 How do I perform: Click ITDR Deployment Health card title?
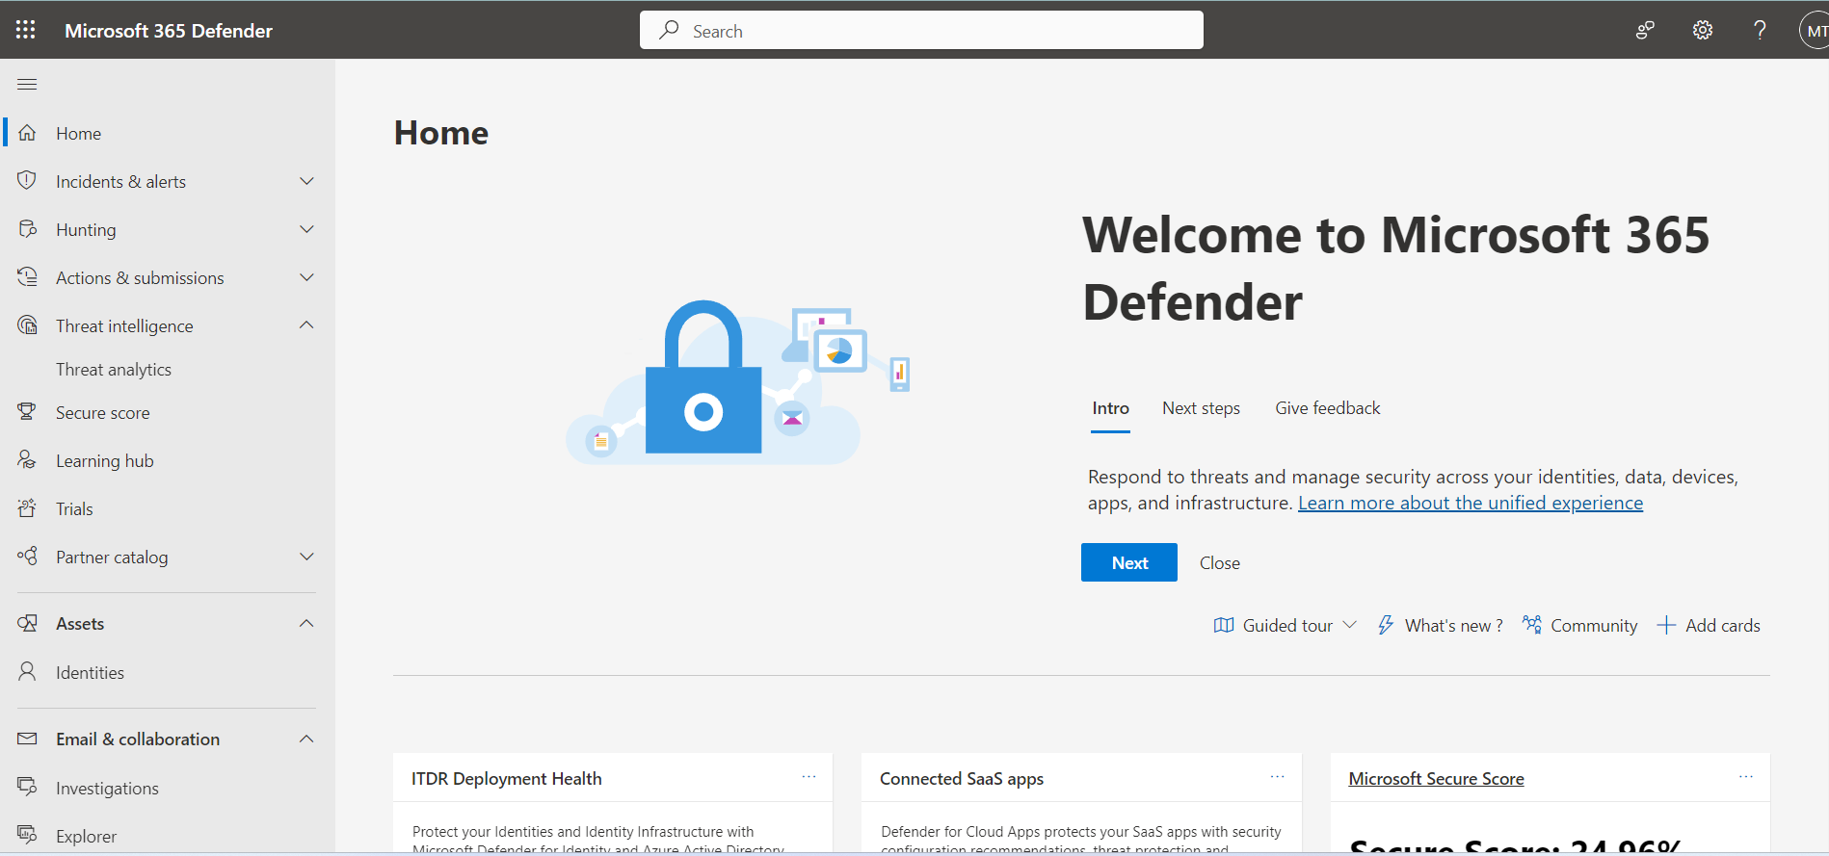tap(507, 779)
